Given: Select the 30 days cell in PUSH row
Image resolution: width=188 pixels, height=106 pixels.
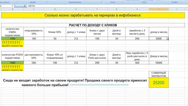Looking at the screenshot, I should point(117,63).
